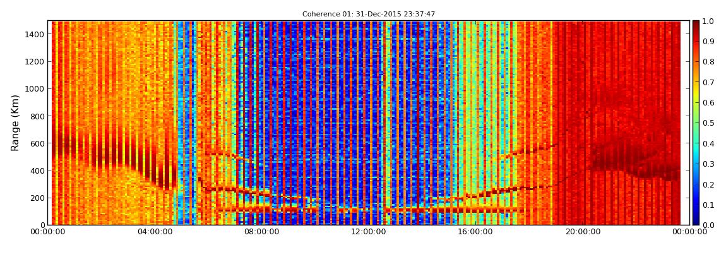Click the coherence heatmap plot area

coord(369,123)
